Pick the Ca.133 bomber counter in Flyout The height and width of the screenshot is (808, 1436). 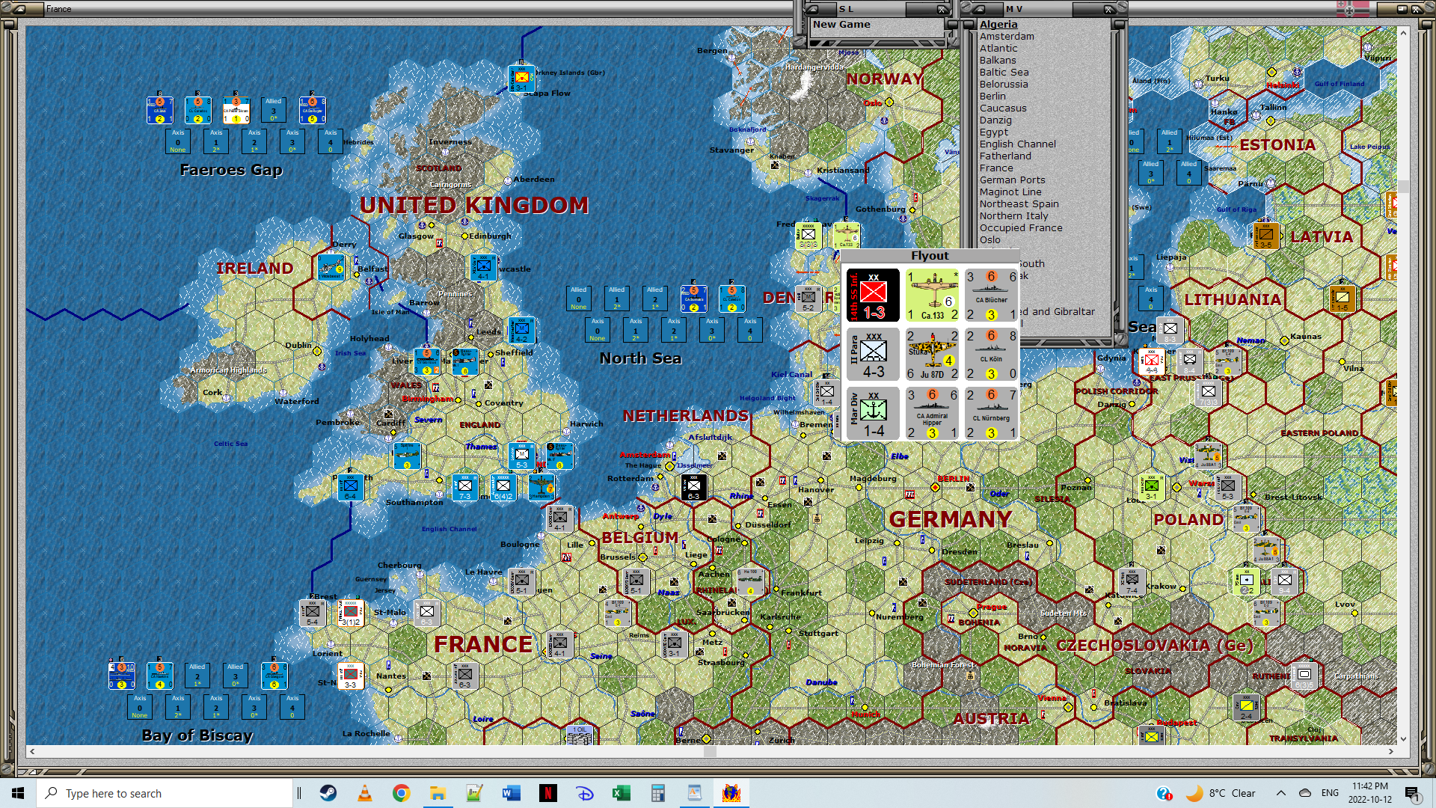pos(932,296)
